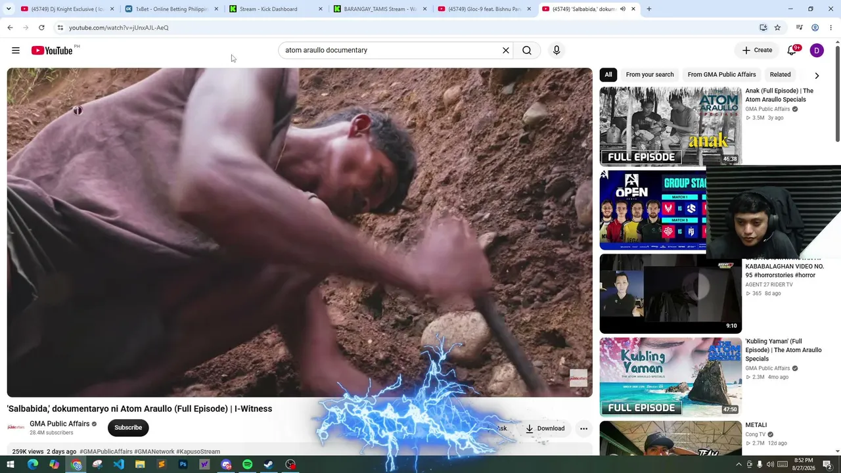Open File Explorer from the taskbar
Image resolution: width=841 pixels, height=473 pixels.
click(x=140, y=464)
